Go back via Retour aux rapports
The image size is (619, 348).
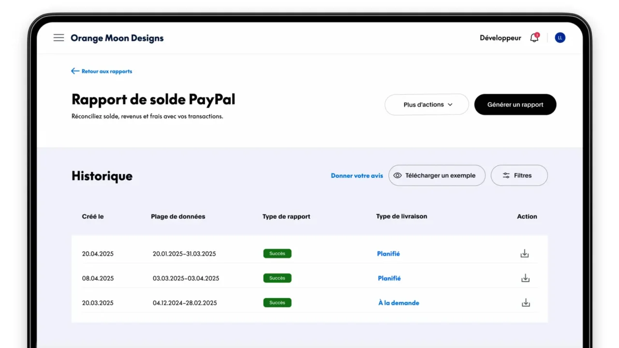(102, 71)
